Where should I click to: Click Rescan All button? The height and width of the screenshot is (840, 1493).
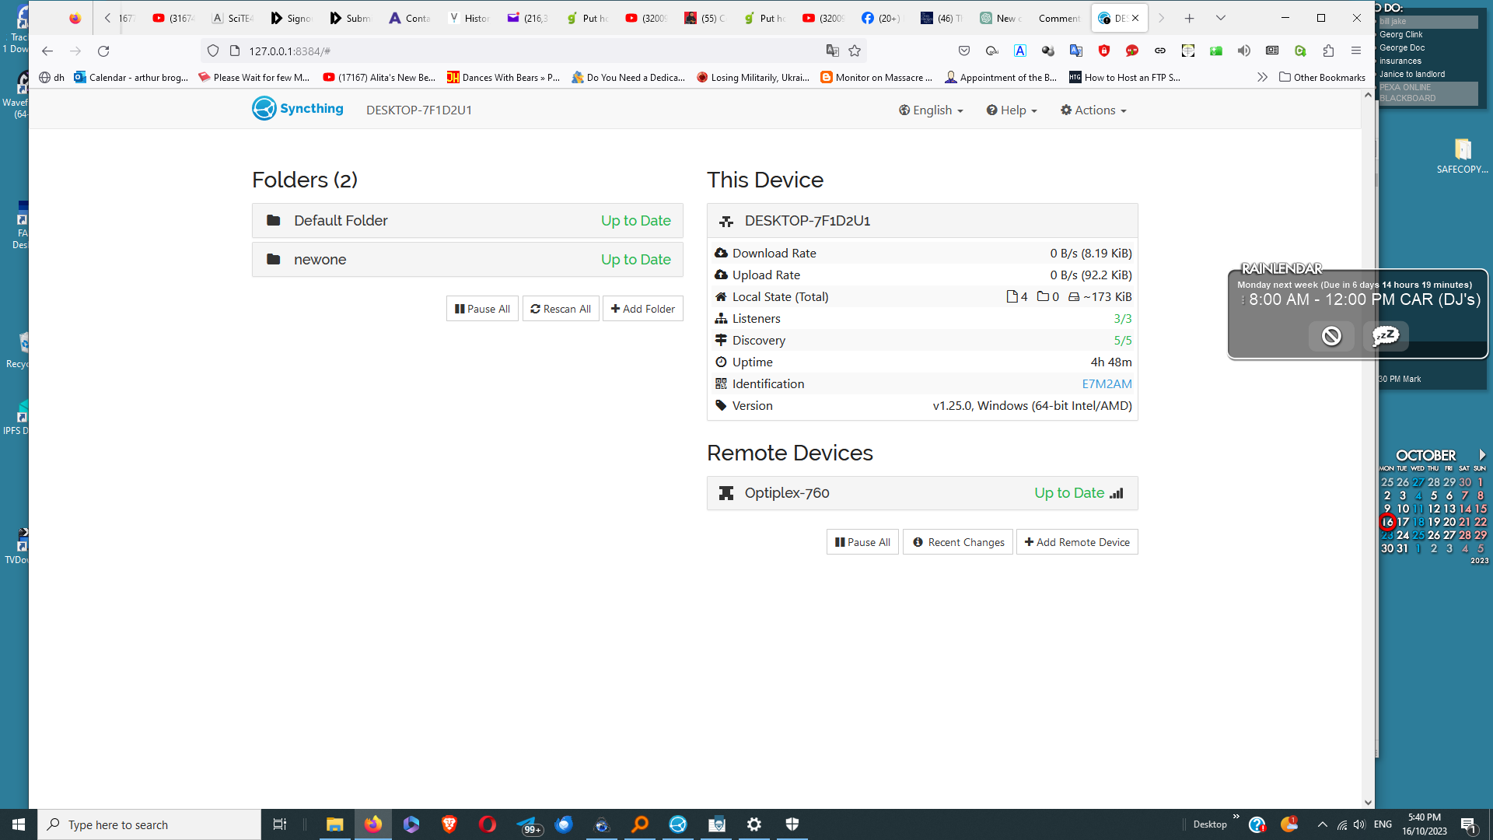561,309
